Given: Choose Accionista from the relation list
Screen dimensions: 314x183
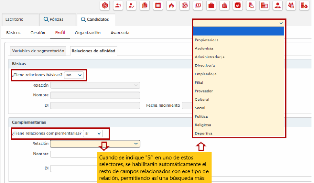Looking at the screenshot, I should [238, 48].
